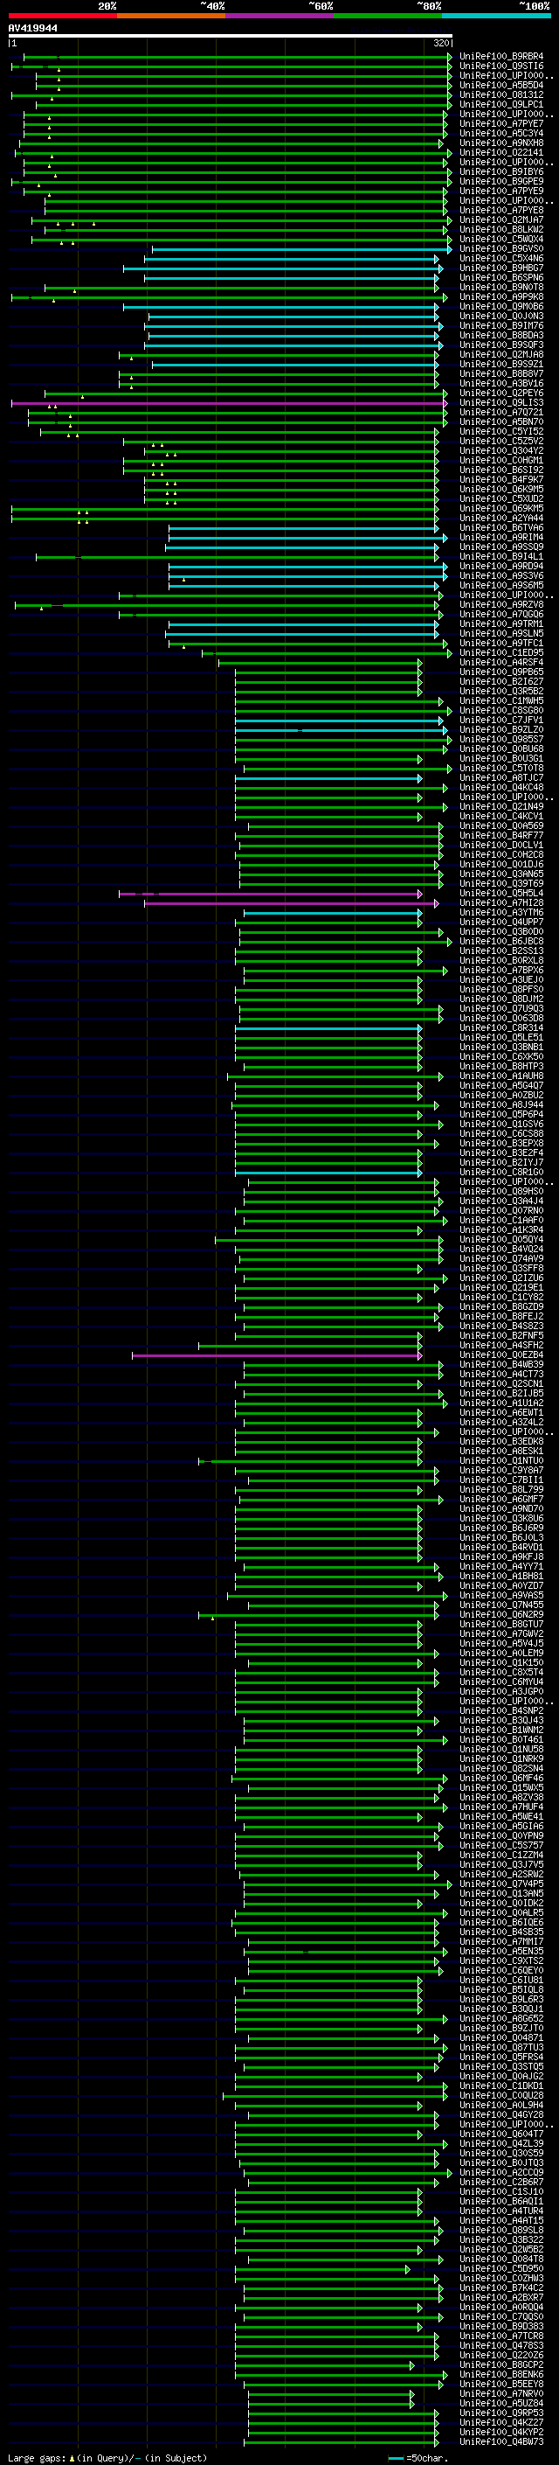Select hit label UniRef100_C7JFV1
This screenshot has width=559, height=2465.
(501, 720)
